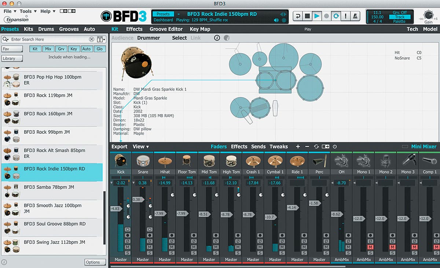Toggle the Kit filter button
440x268 pixels.
pyautogui.click(x=35, y=49)
